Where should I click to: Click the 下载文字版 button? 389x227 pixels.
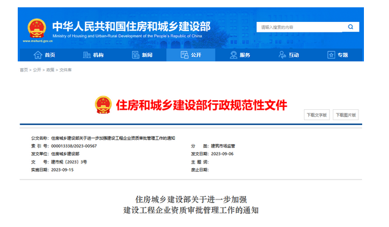(317, 115)
